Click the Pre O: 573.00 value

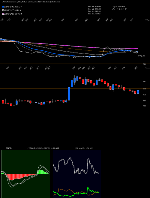tap(94, 7)
